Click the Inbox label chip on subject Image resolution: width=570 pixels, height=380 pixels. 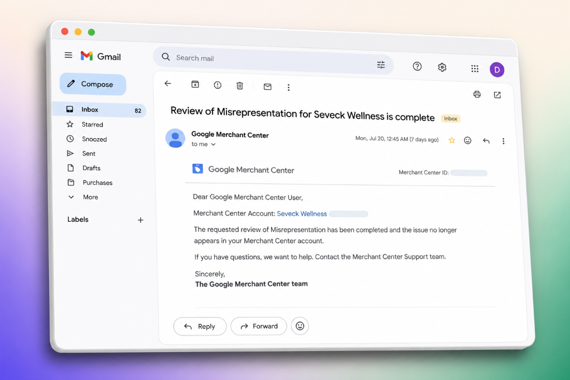coord(450,119)
